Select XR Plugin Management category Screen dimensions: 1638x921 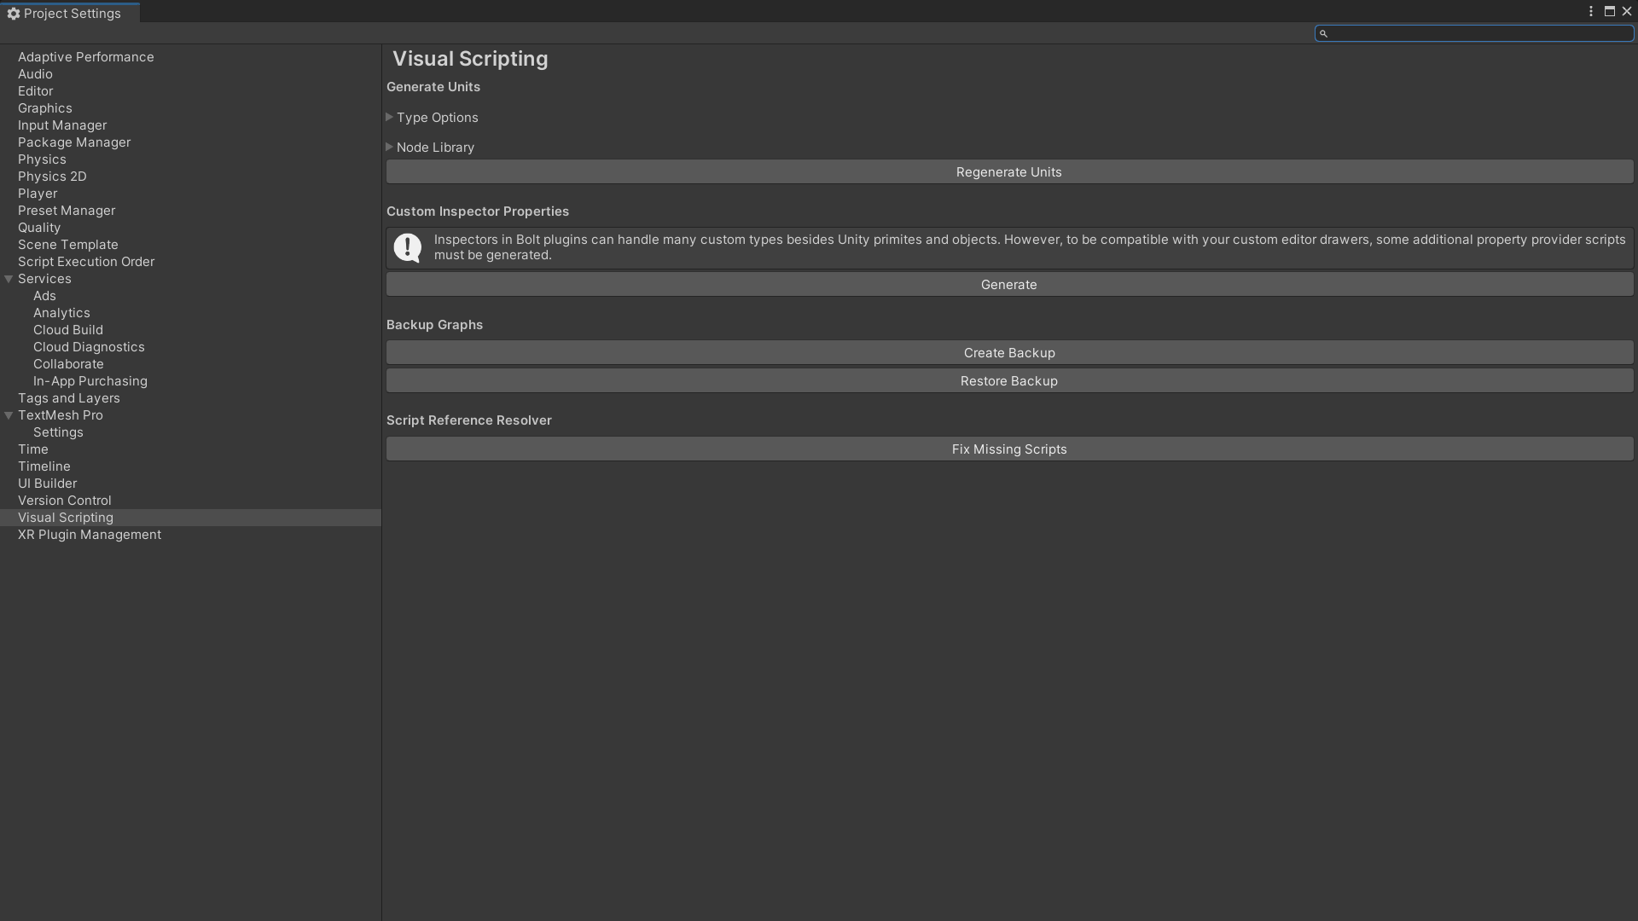point(90,535)
